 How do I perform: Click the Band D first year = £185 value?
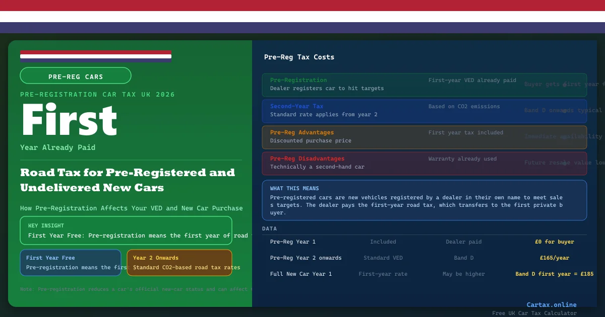point(554,274)
